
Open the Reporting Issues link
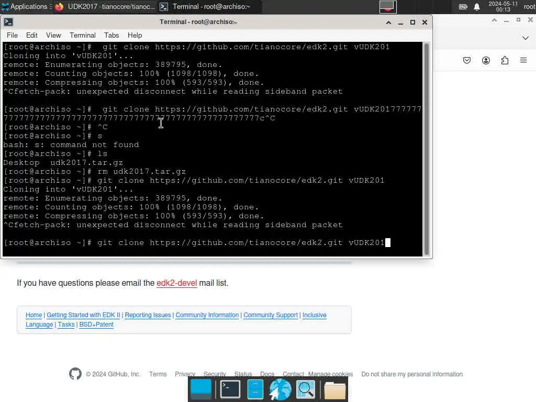pos(148,315)
